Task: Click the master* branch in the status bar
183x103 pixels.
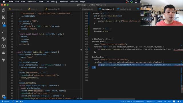Action: [6, 101]
